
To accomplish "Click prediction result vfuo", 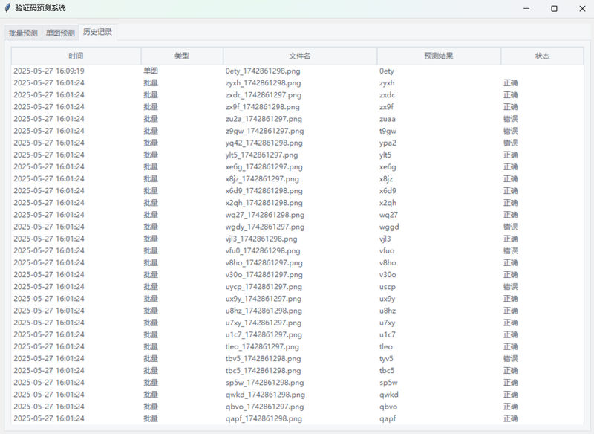I will tap(387, 251).
